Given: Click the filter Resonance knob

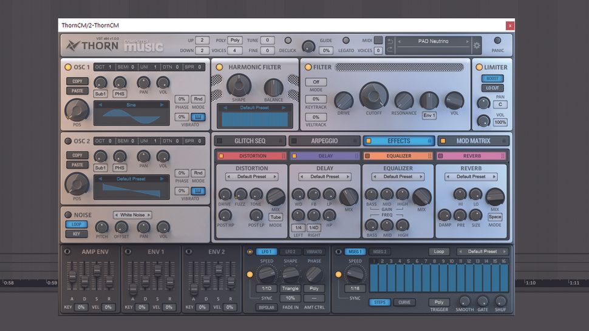Looking at the screenshot, I should point(404,101).
